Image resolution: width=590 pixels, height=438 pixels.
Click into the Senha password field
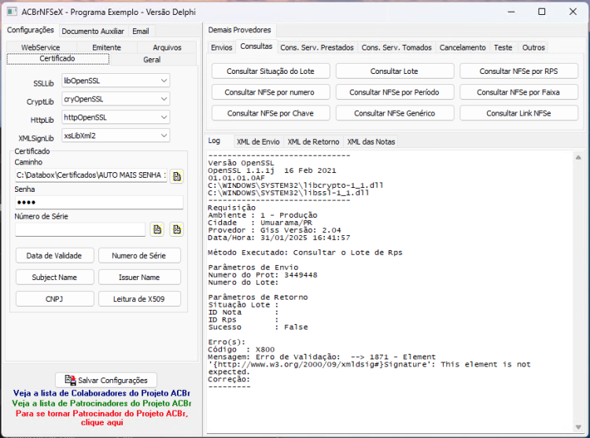coord(99,202)
